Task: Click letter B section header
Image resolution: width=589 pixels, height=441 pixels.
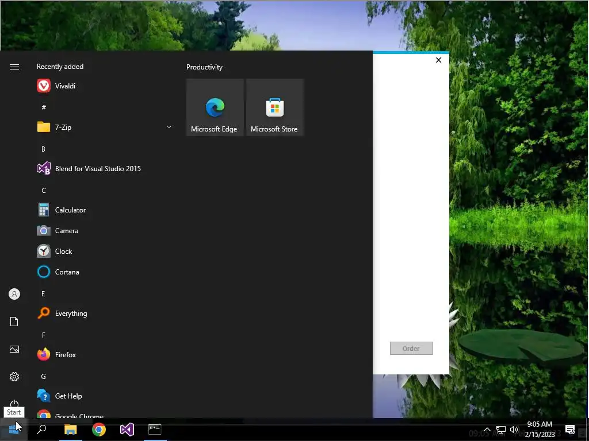Action: point(43,149)
